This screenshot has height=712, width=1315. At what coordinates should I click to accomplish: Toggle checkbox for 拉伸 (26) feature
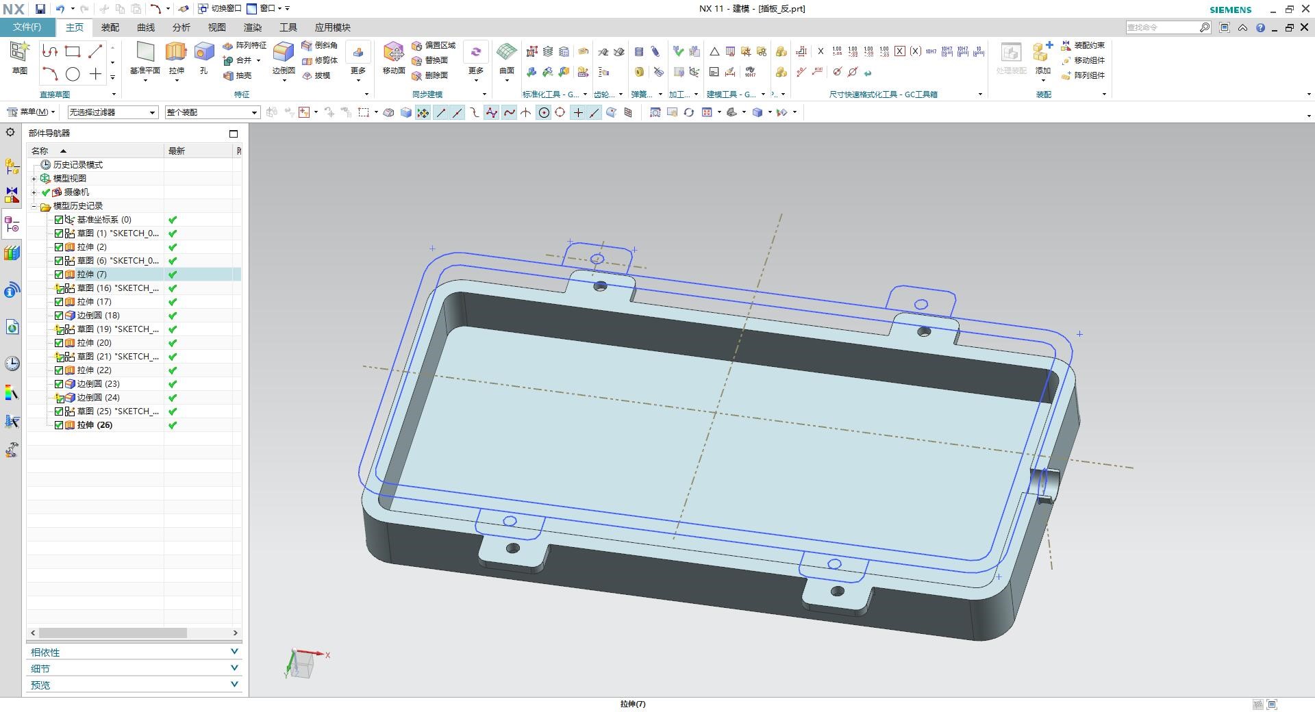(x=59, y=425)
